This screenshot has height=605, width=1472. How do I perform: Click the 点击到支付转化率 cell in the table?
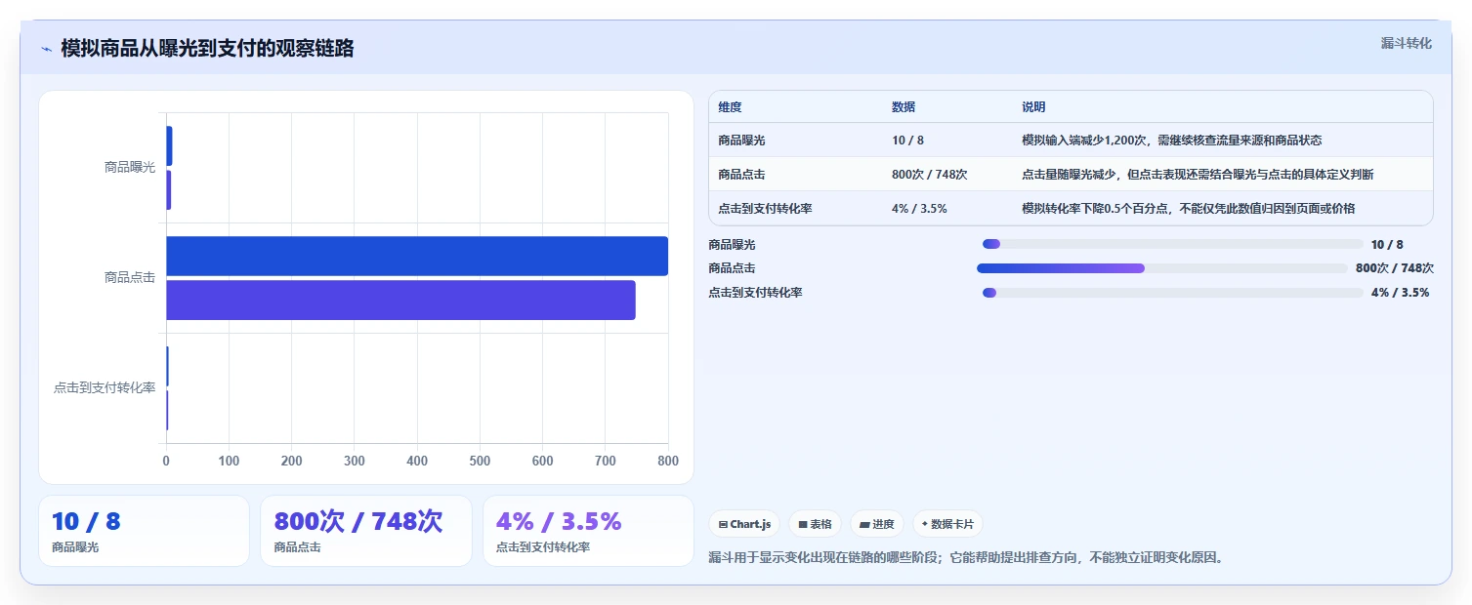[x=765, y=209]
